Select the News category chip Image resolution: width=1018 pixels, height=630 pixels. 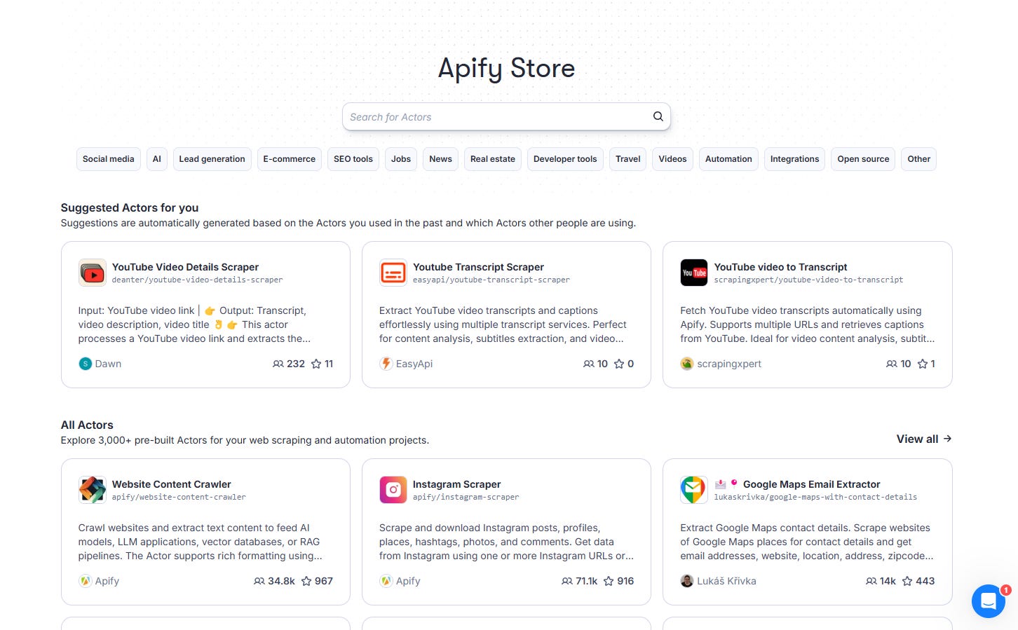click(x=440, y=159)
